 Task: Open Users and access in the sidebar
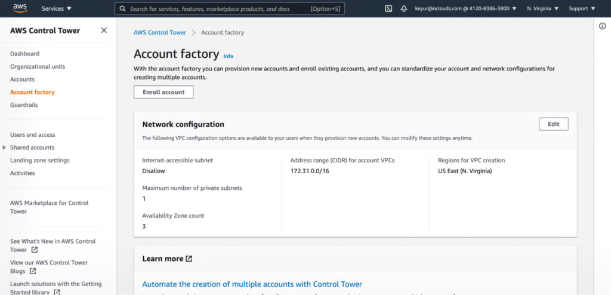point(33,135)
